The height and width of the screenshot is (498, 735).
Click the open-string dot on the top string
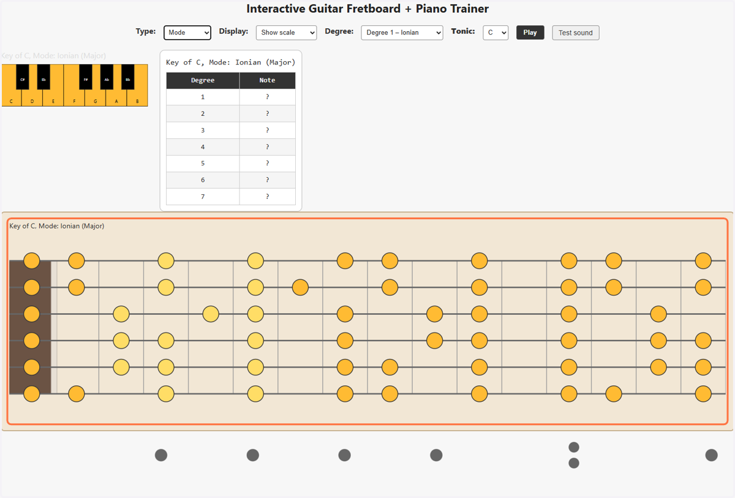31,260
